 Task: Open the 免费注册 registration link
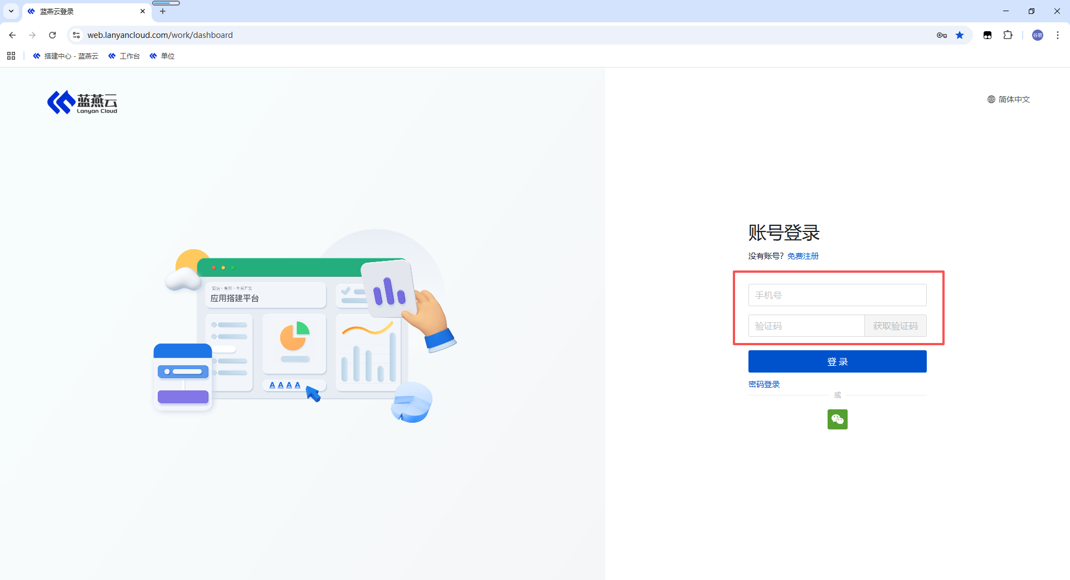click(803, 256)
